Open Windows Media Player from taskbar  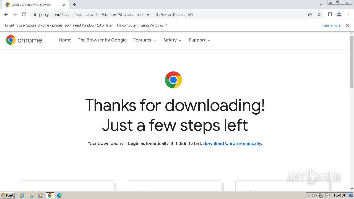point(41,195)
